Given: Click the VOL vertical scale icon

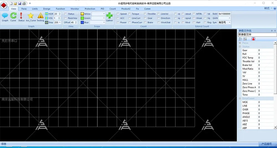Looking at the screenshot, I should click(47, 18).
